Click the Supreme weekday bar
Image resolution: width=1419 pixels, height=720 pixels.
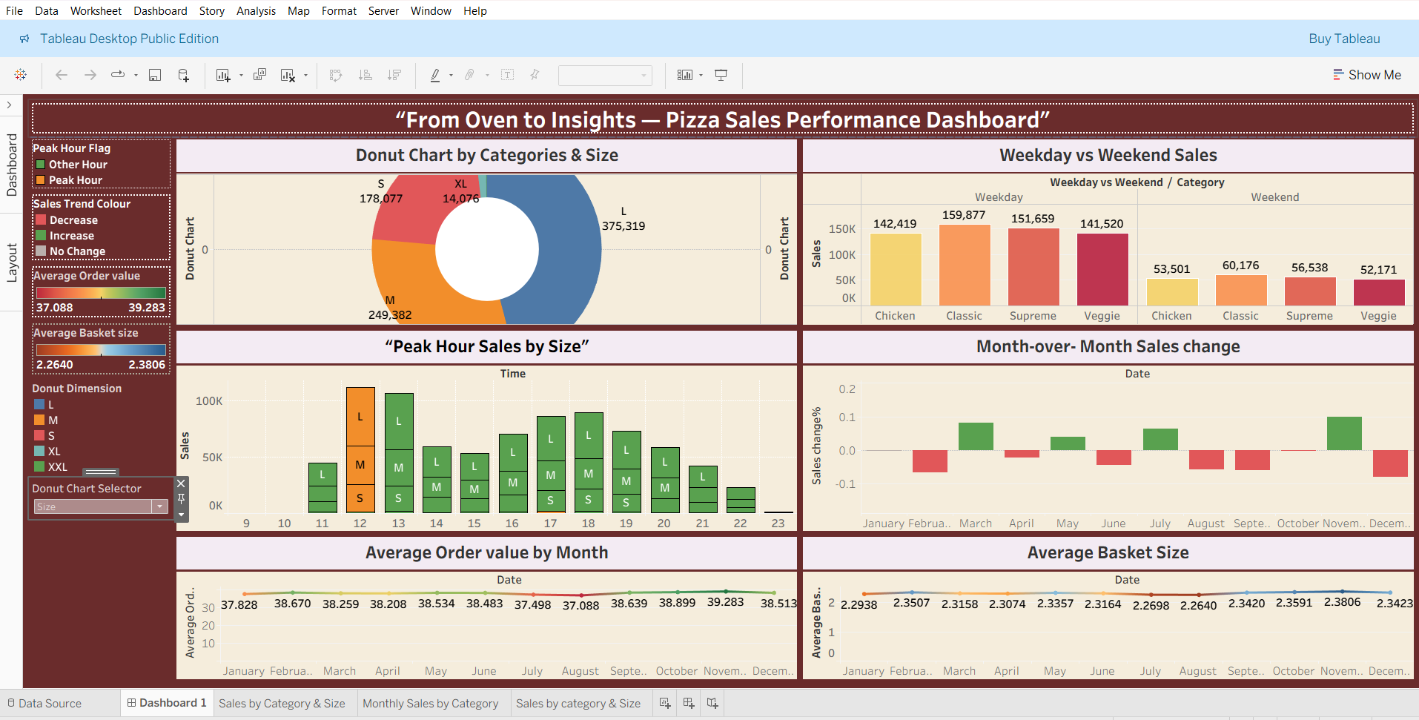click(1033, 267)
